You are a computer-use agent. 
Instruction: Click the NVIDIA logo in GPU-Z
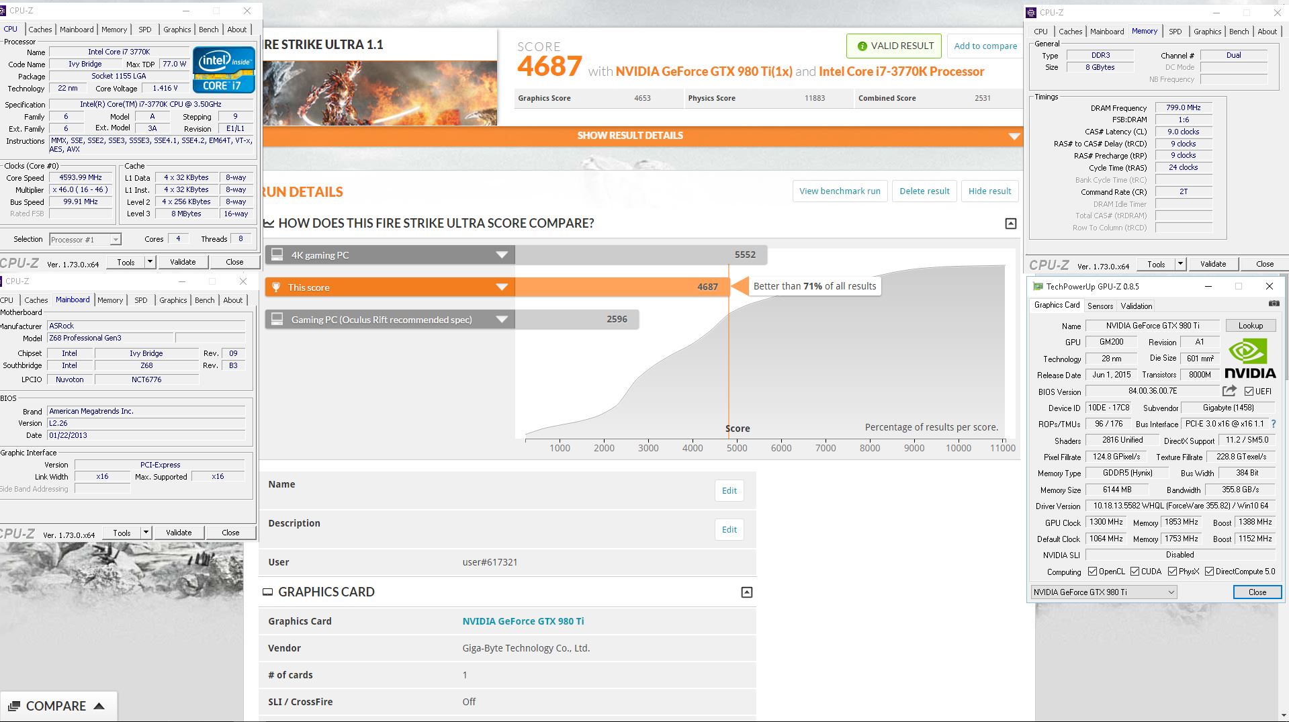click(x=1249, y=359)
